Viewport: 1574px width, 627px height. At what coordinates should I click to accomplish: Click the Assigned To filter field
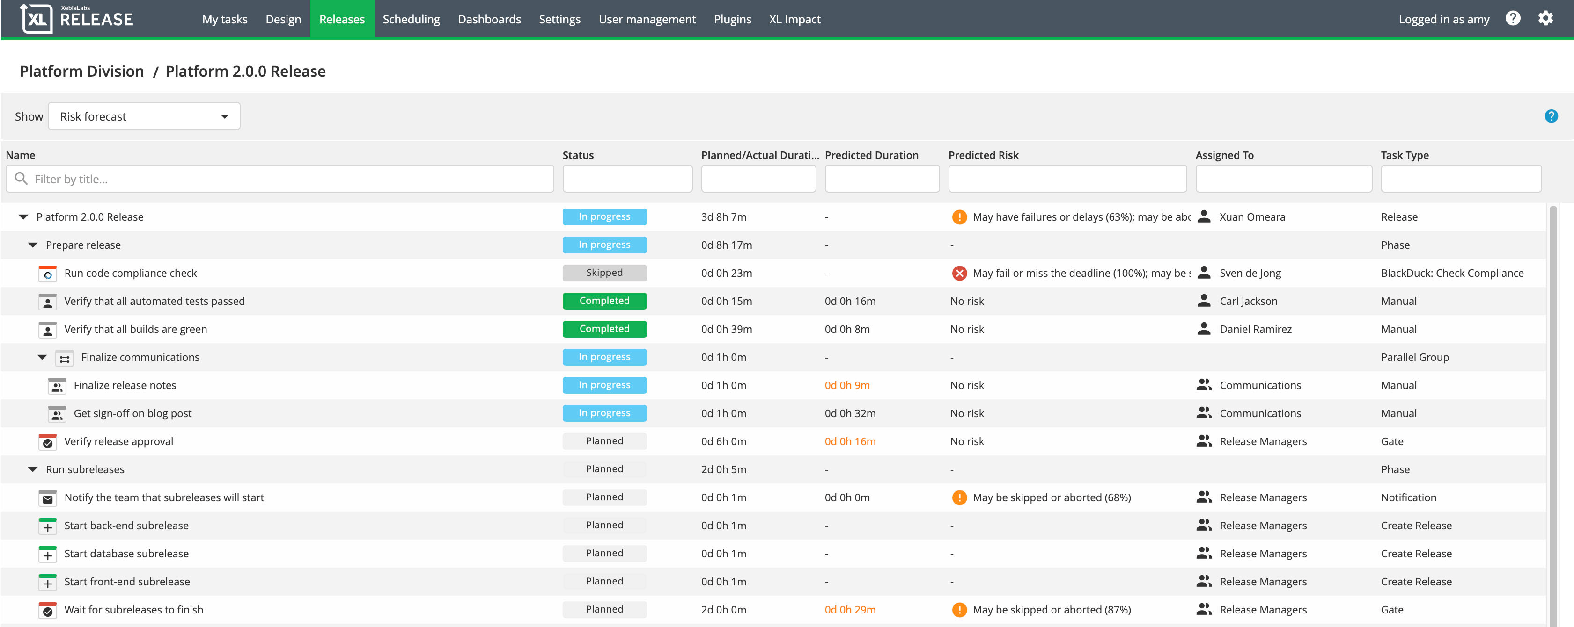pyautogui.click(x=1283, y=179)
